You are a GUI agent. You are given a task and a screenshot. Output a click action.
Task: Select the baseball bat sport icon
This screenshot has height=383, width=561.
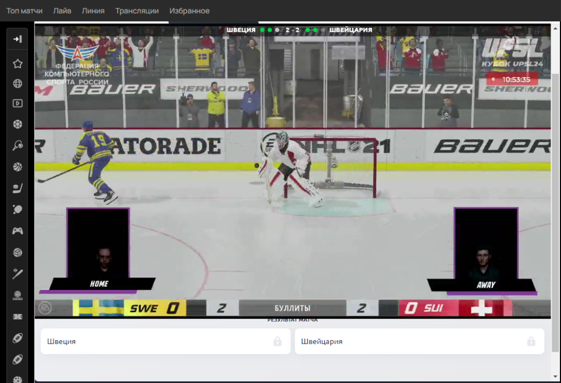pos(18,274)
